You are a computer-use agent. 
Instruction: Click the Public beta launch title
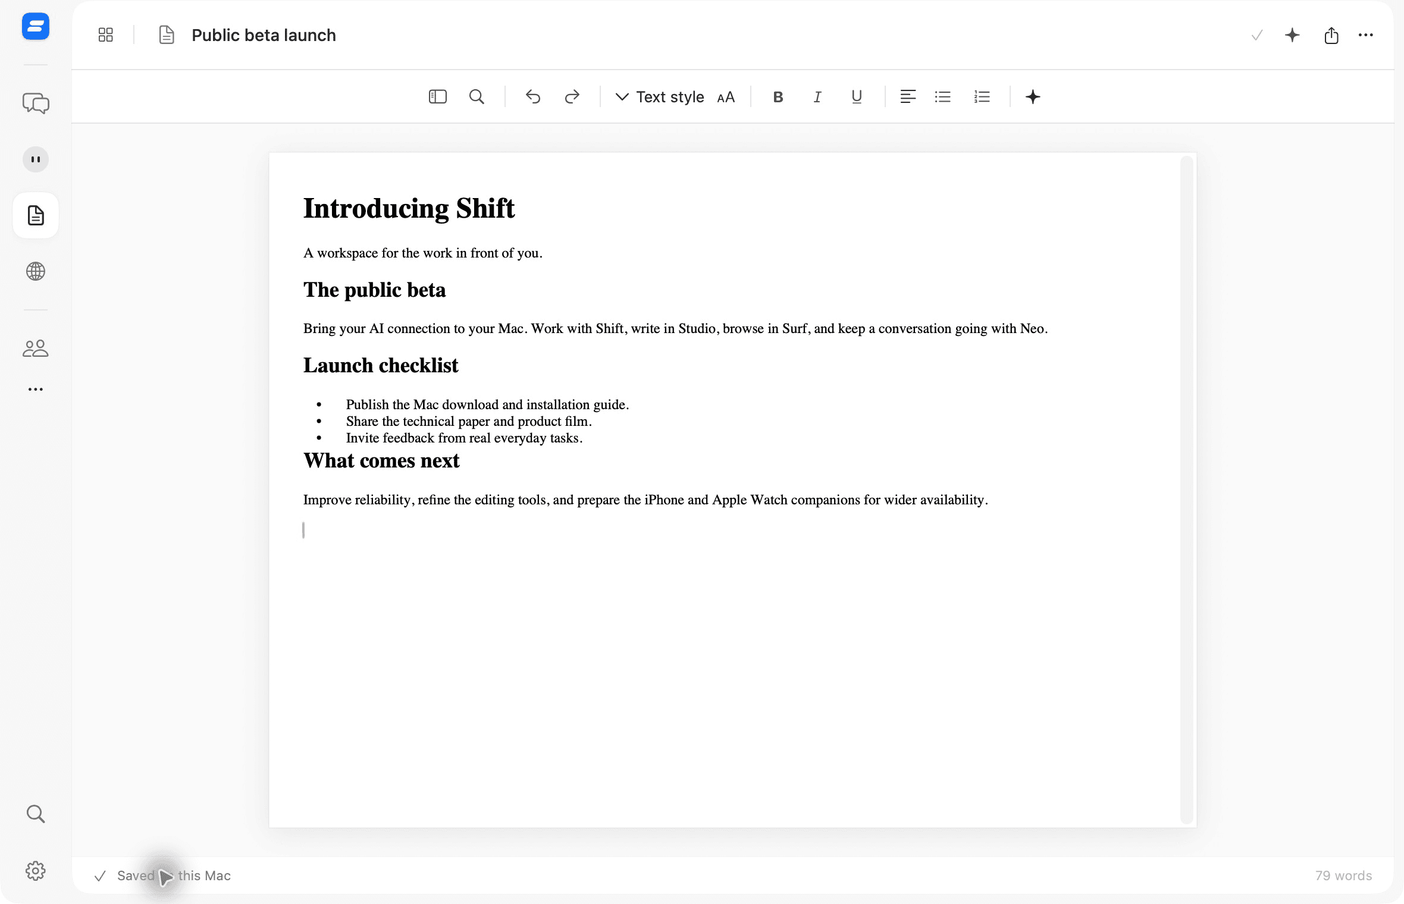264,35
